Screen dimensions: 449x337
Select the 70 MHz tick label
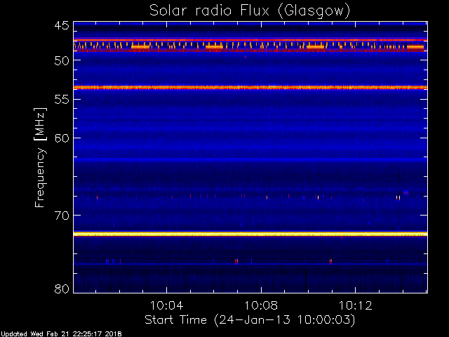coord(61,216)
